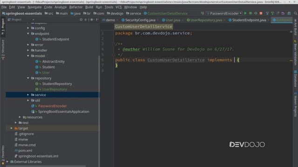The width and height of the screenshot is (298, 167).
Task: Collapse the model folder
Action: coord(28,56)
